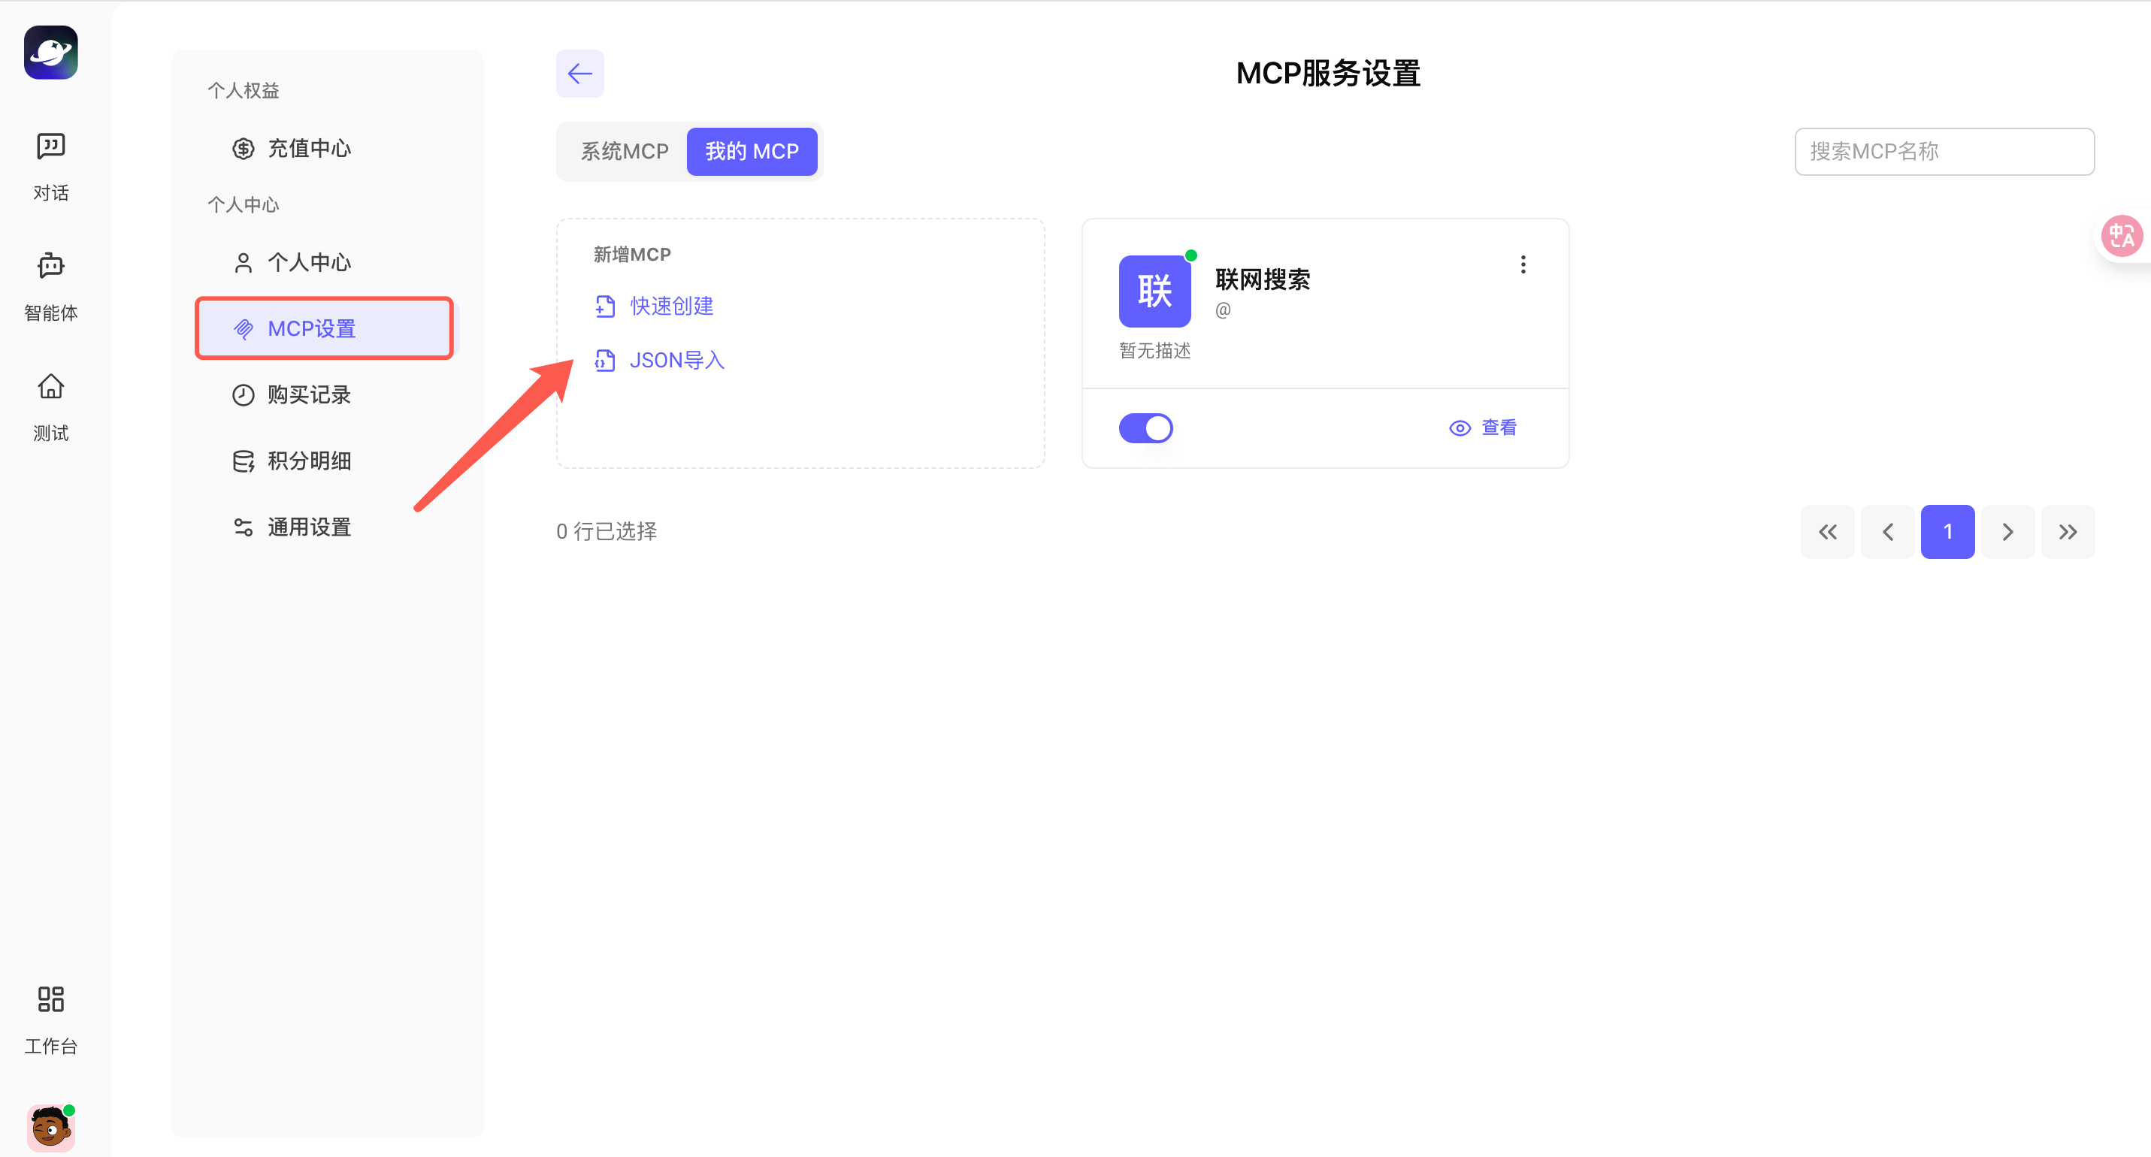Select the 我的 MCP tab
Image resolution: width=2151 pixels, height=1157 pixels.
(752, 151)
